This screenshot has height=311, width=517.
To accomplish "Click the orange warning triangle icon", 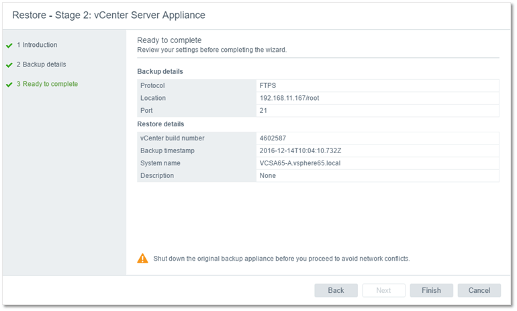I will pyautogui.click(x=142, y=258).
